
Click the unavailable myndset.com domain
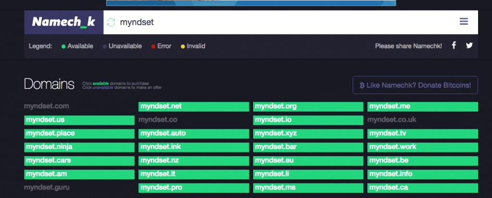click(x=47, y=106)
